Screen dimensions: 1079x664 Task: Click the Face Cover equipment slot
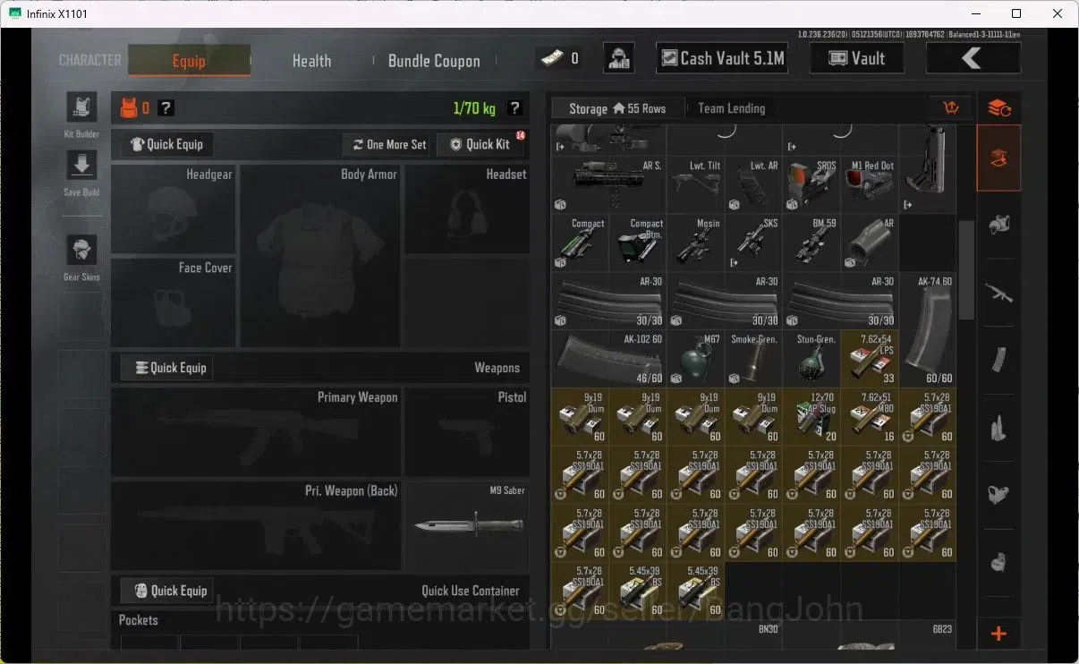pyautogui.click(x=174, y=302)
